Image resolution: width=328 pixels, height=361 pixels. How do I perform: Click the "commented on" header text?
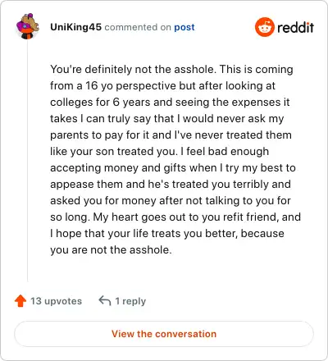point(138,27)
